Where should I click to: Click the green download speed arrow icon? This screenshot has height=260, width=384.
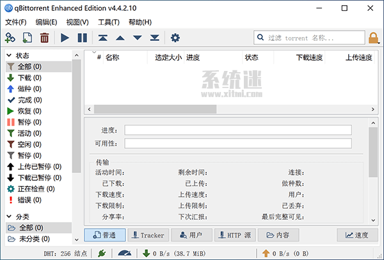click(x=146, y=254)
